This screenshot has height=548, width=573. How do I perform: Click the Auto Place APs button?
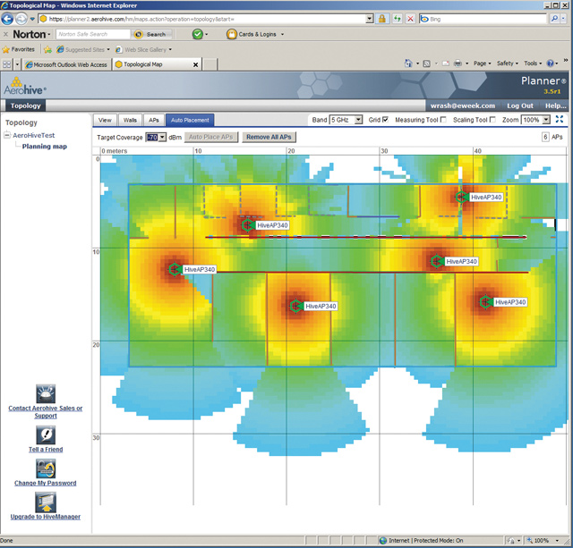pos(211,137)
